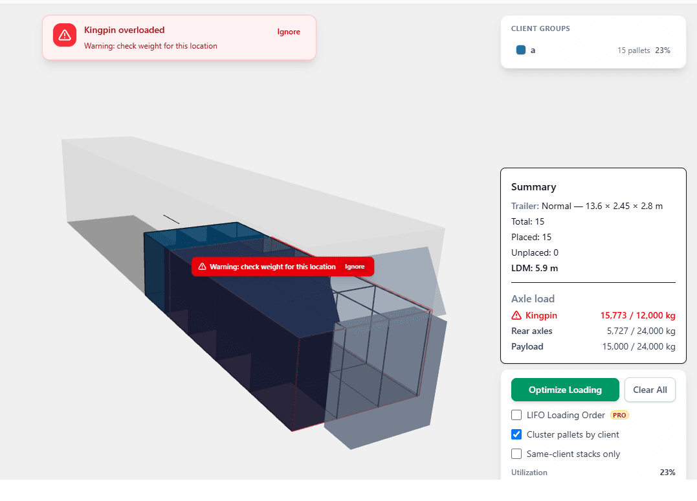This screenshot has height=501, width=697.
Task: Click the '15 pallets' count for client a
Action: coord(634,50)
